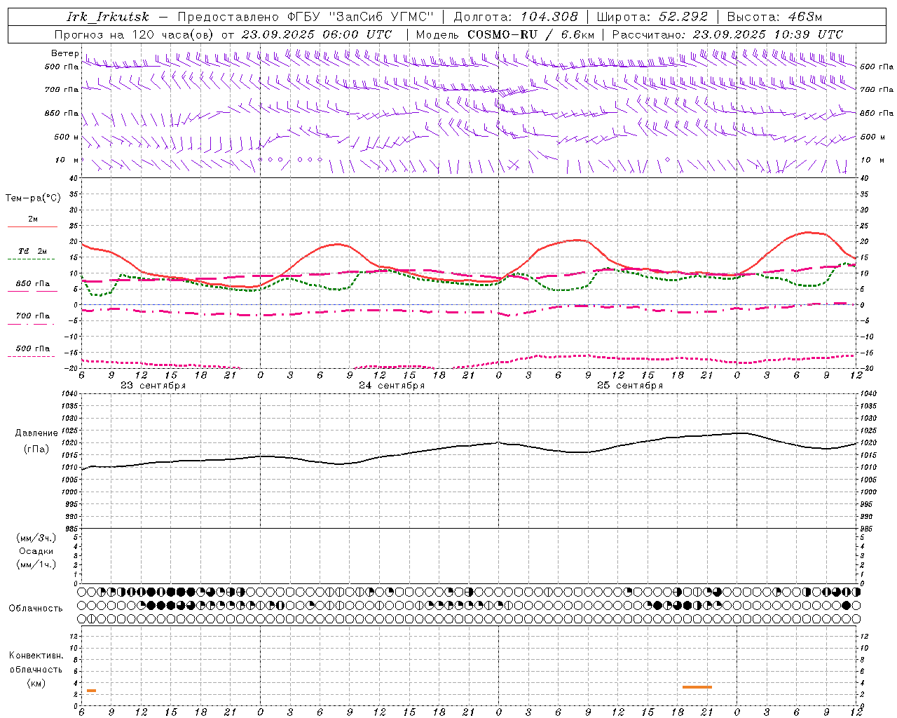
Task: Click the (гПа) unit under Давление
Action: pos(36,449)
